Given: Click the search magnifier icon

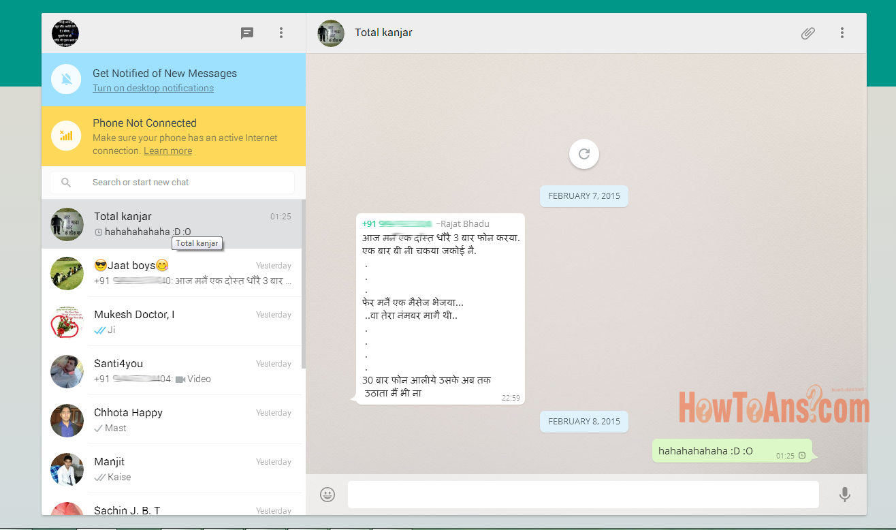Looking at the screenshot, I should (66, 183).
